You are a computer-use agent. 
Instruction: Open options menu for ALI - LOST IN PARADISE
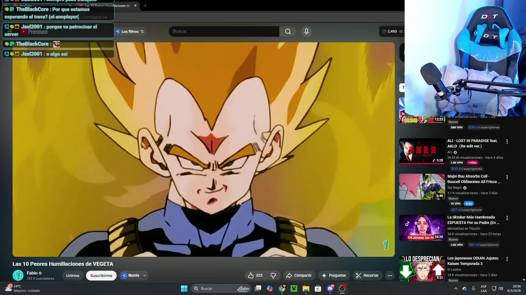click(507, 141)
